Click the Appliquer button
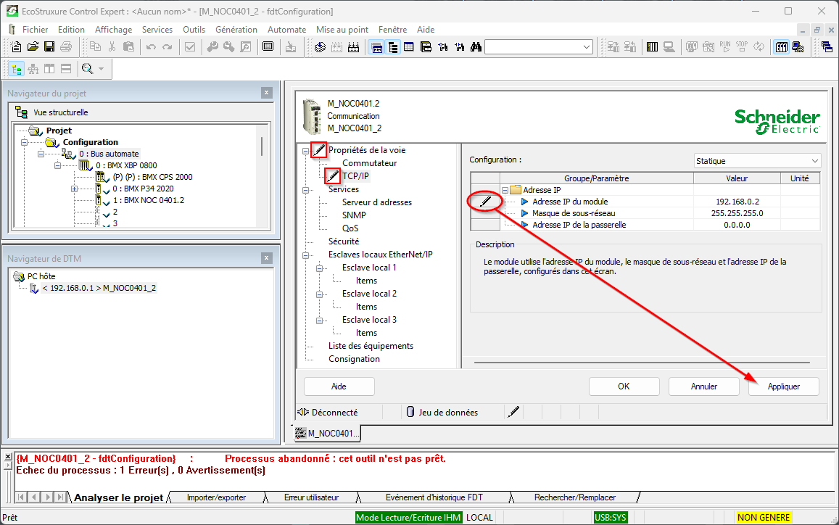 click(x=783, y=386)
